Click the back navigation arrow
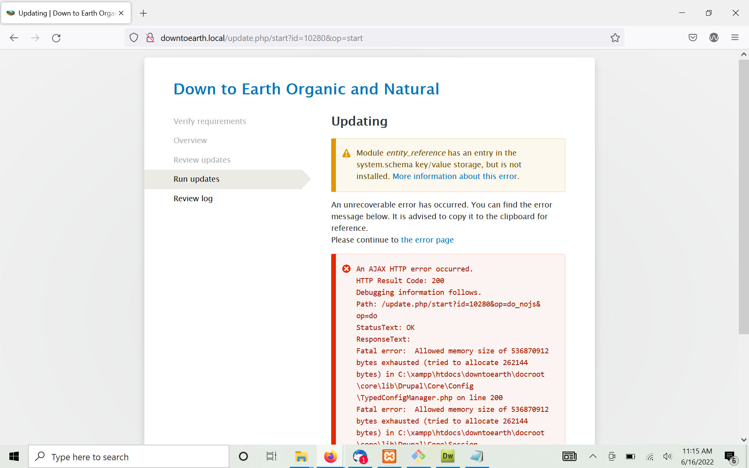 (x=14, y=38)
